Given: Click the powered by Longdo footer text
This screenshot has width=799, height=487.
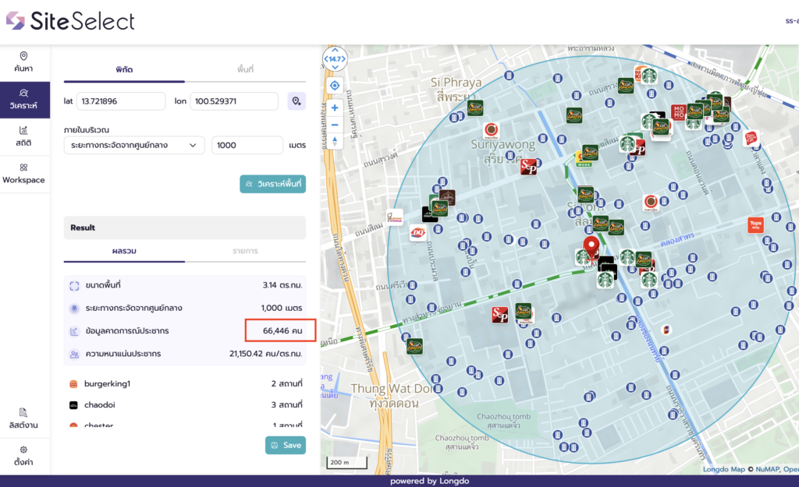Looking at the screenshot, I should click(430, 481).
